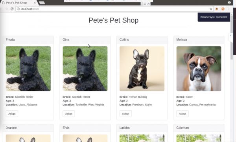This screenshot has width=236, height=142.
Task: Adopt Gina with the Adopt button
Action: click(x=68, y=114)
